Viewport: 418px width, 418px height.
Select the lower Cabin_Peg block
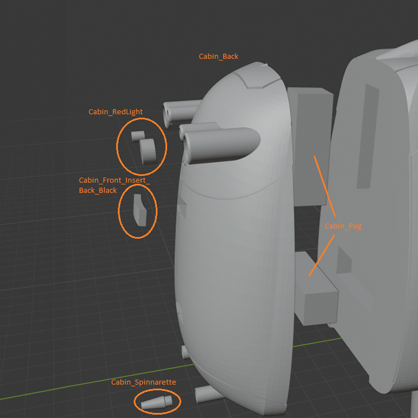[316, 289]
